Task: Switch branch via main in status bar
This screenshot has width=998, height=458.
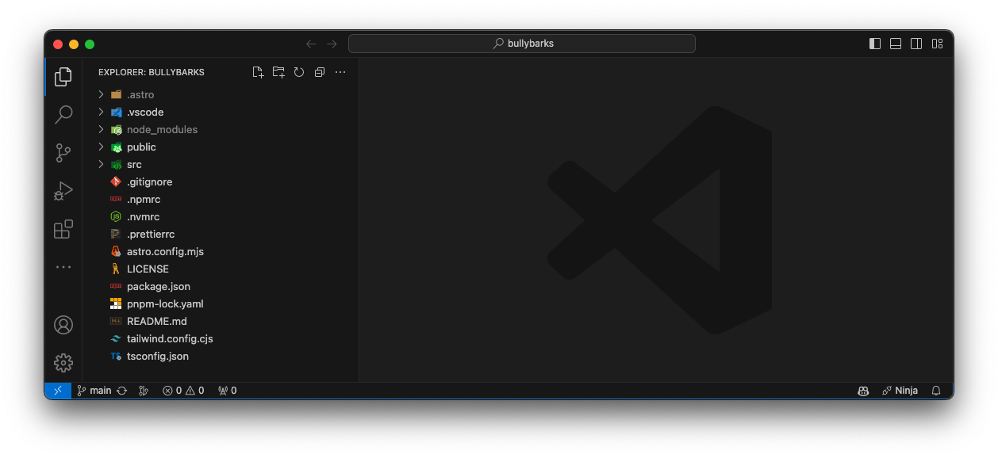Action: pos(94,391)
